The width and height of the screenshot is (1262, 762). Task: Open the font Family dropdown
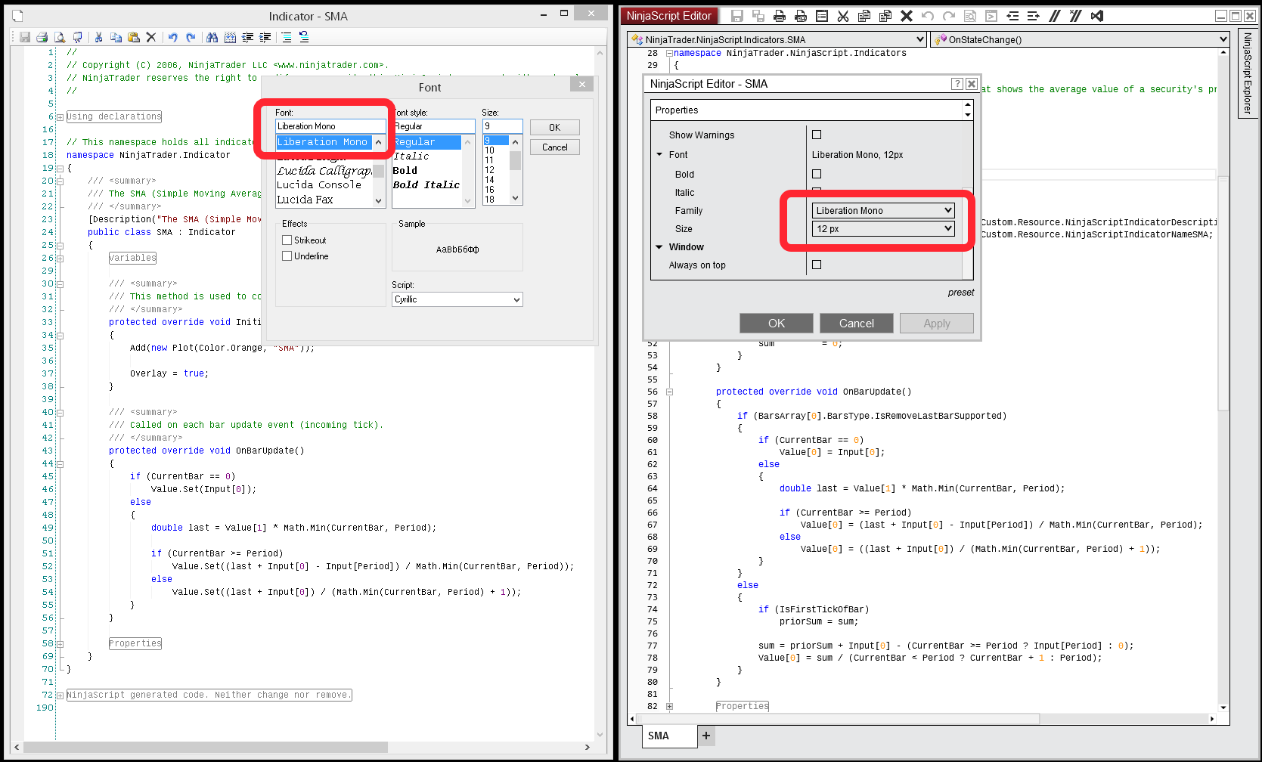pyautogui.click(x=883, y=211)
